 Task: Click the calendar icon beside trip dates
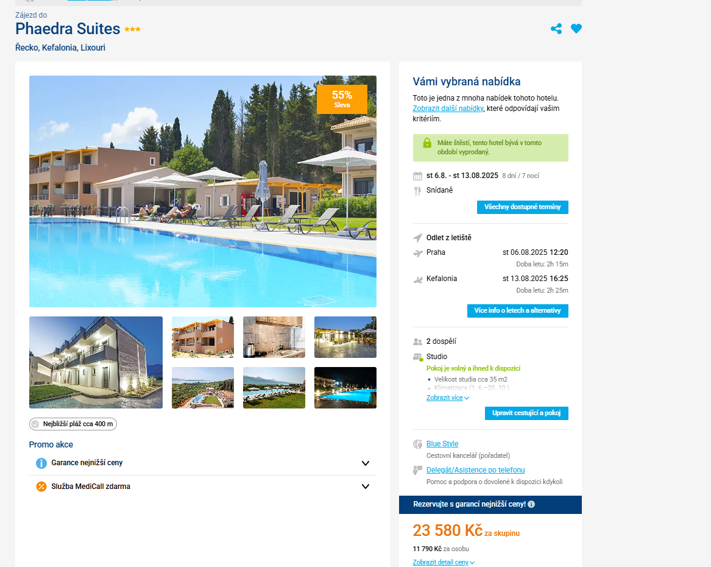[417, 176]
